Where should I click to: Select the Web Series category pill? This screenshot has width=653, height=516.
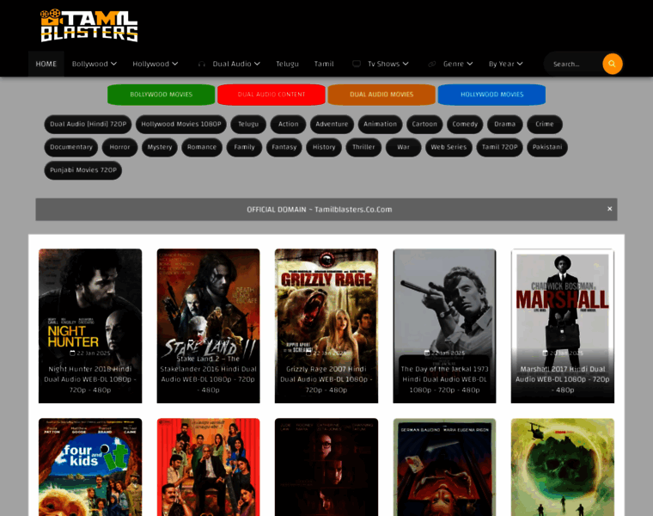(449, 147)
